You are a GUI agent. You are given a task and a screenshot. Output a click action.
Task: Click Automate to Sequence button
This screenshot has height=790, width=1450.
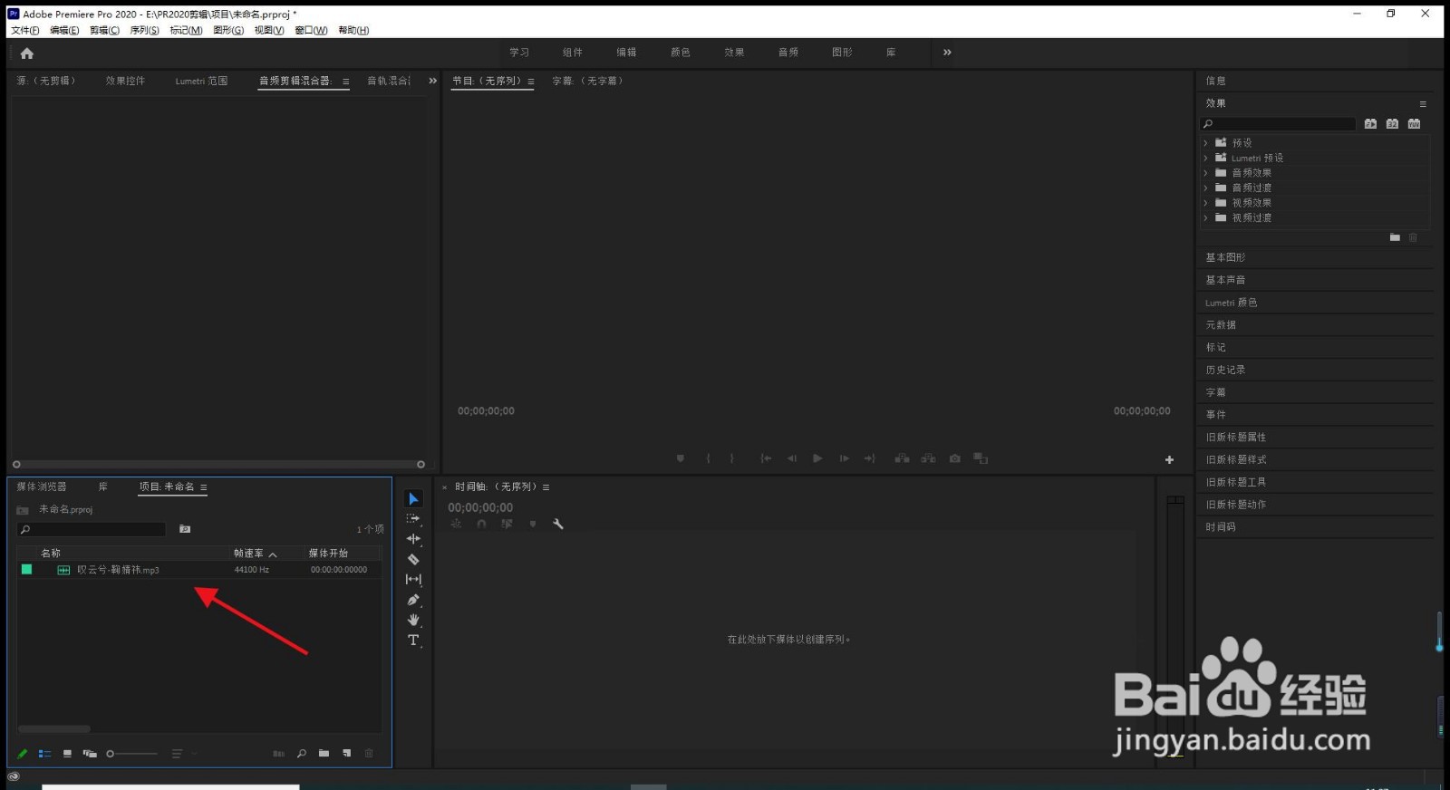[278, 754]
